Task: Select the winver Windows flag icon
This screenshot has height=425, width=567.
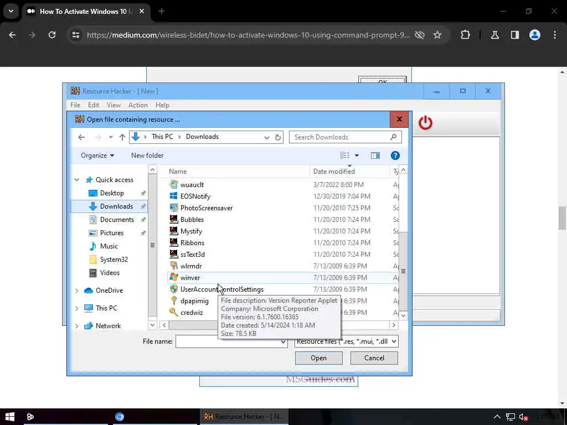Action: pyautogui.click(x=174, y=277)
